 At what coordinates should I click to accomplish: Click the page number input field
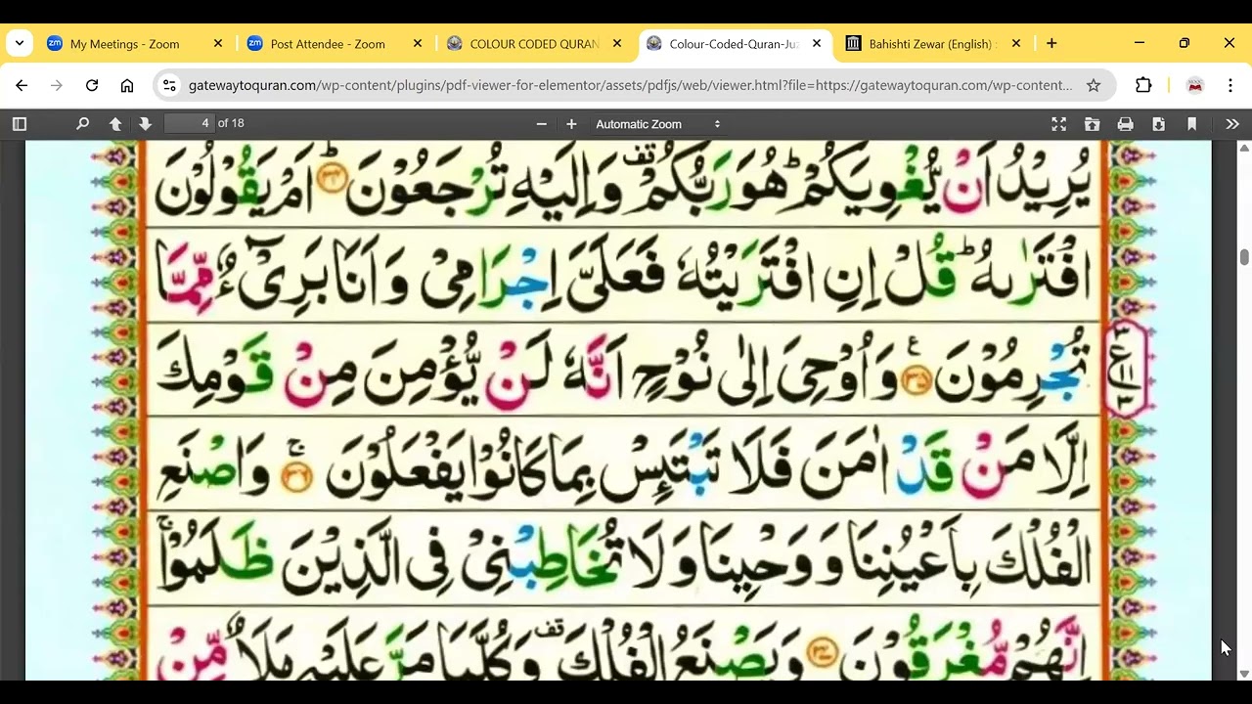point(189,123)
